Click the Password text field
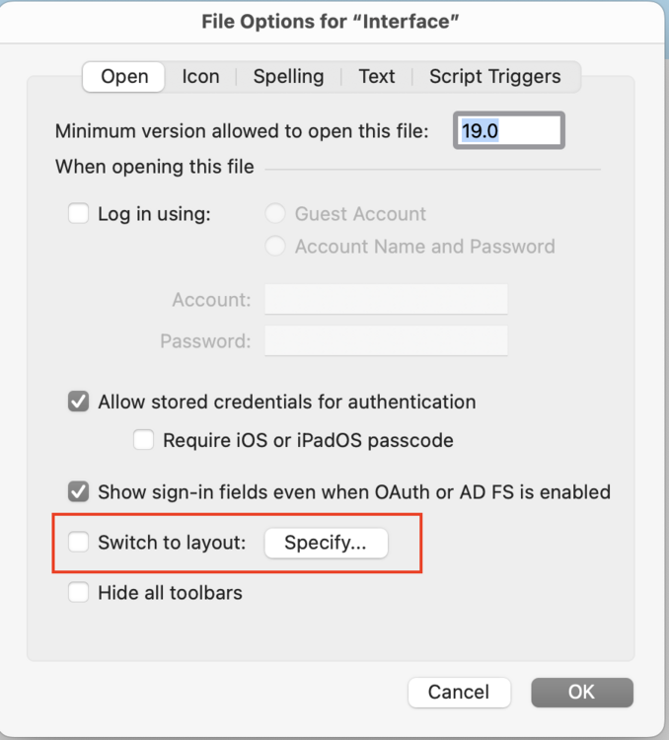 click(x=386, y=341)
